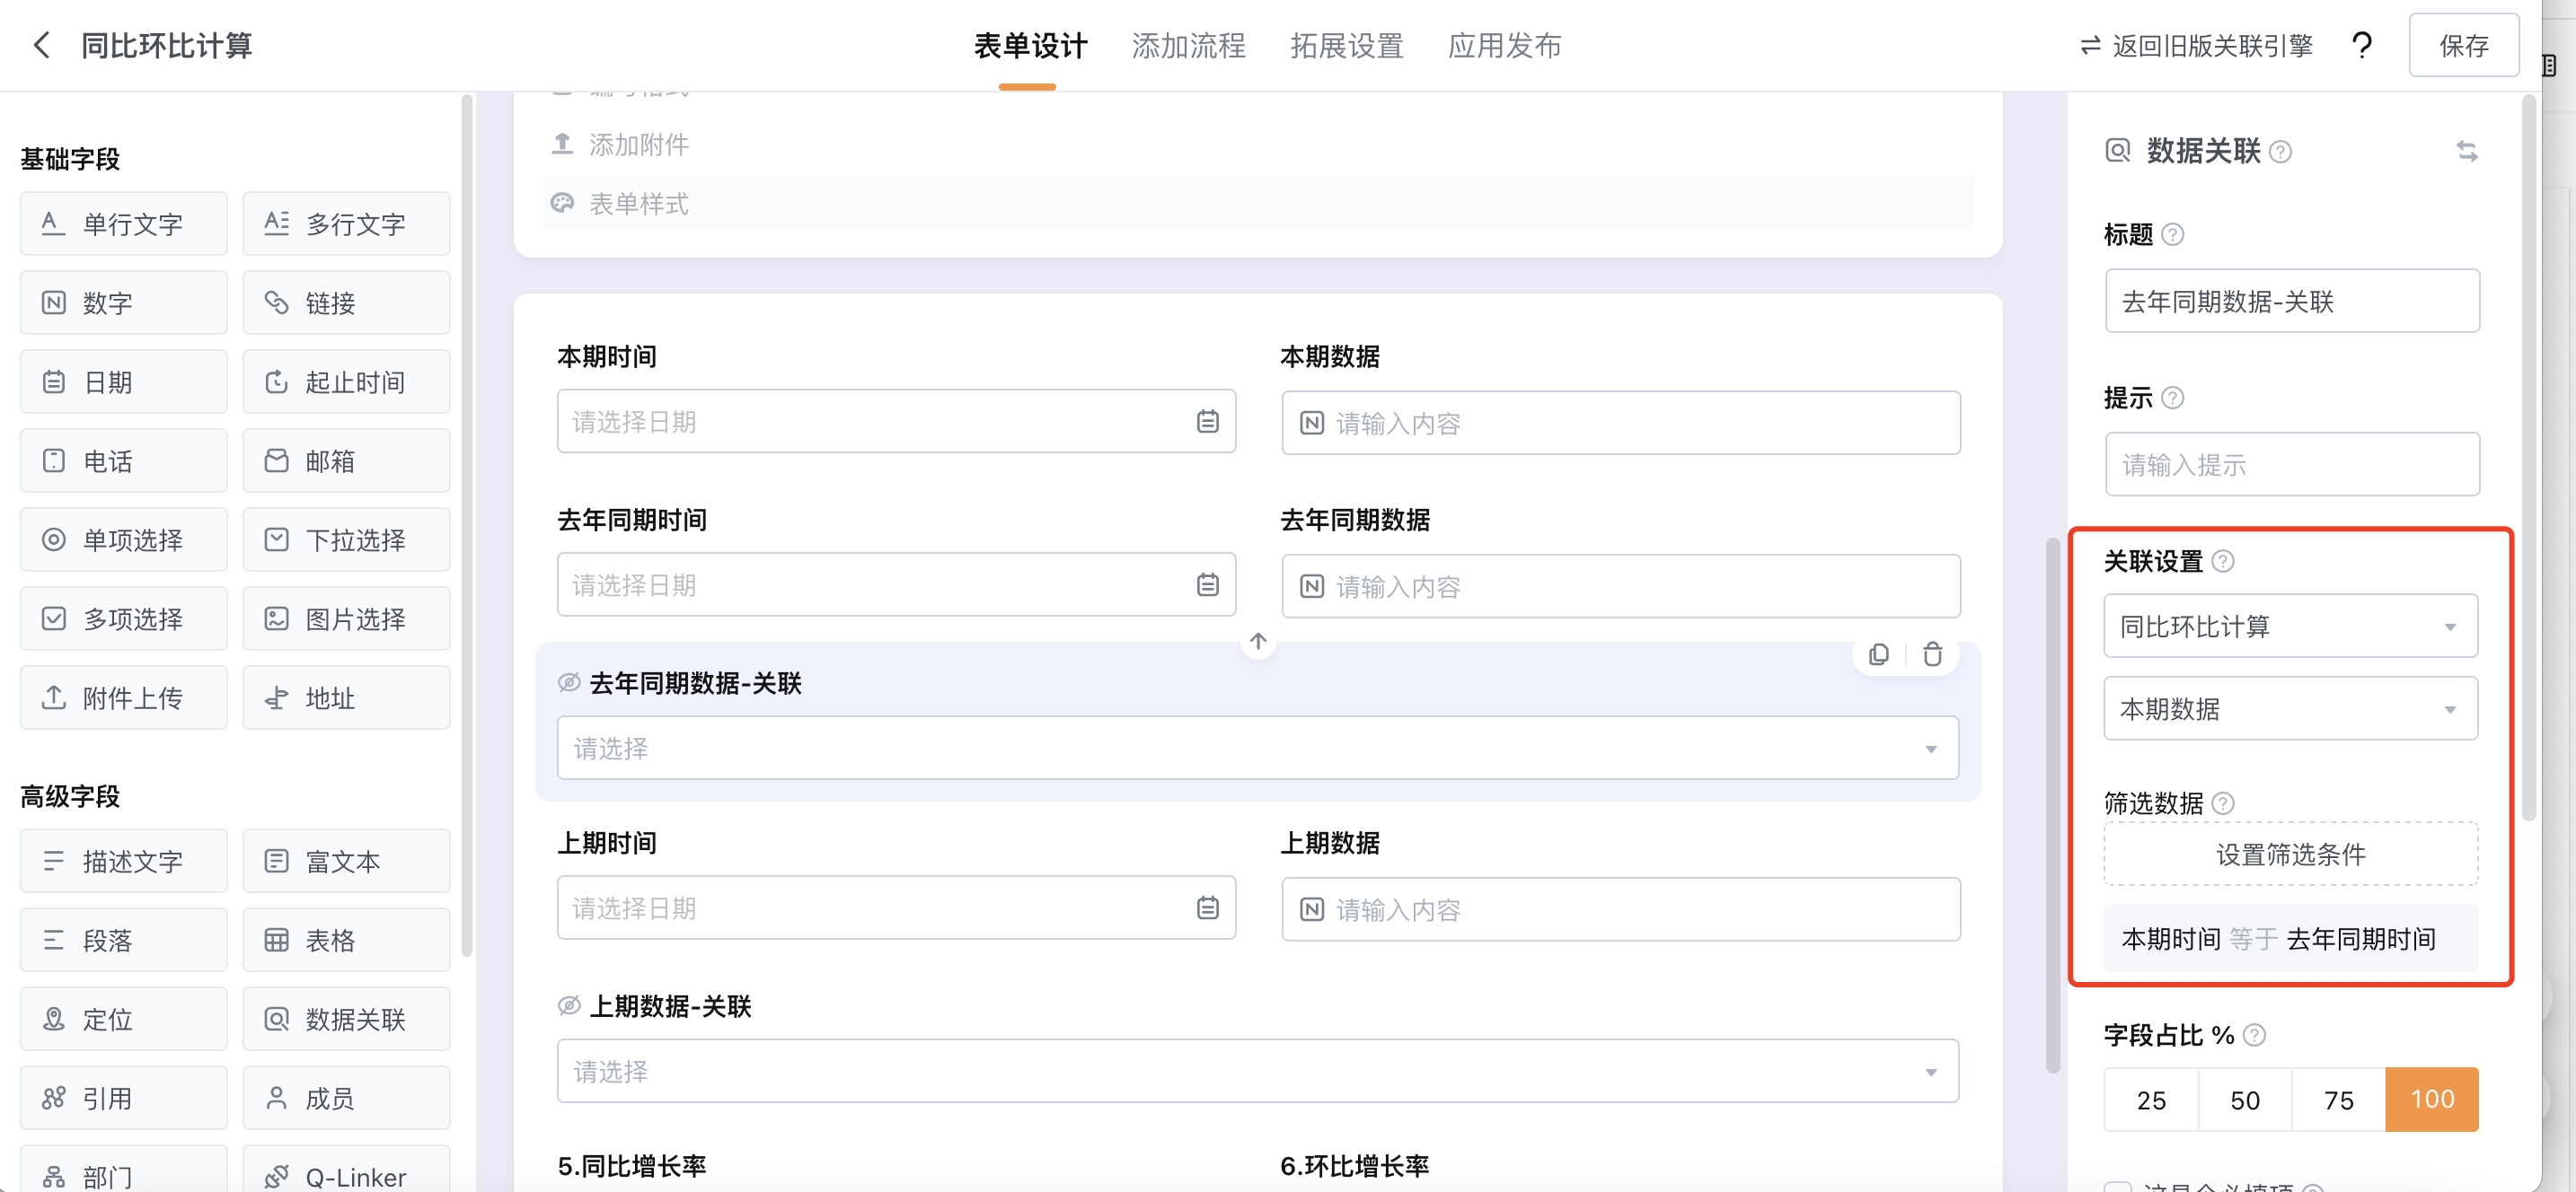This screenshot has height=1192, width=2576.
Task: Switch to the 添加流程 tab
Action: pos(1188,46)
